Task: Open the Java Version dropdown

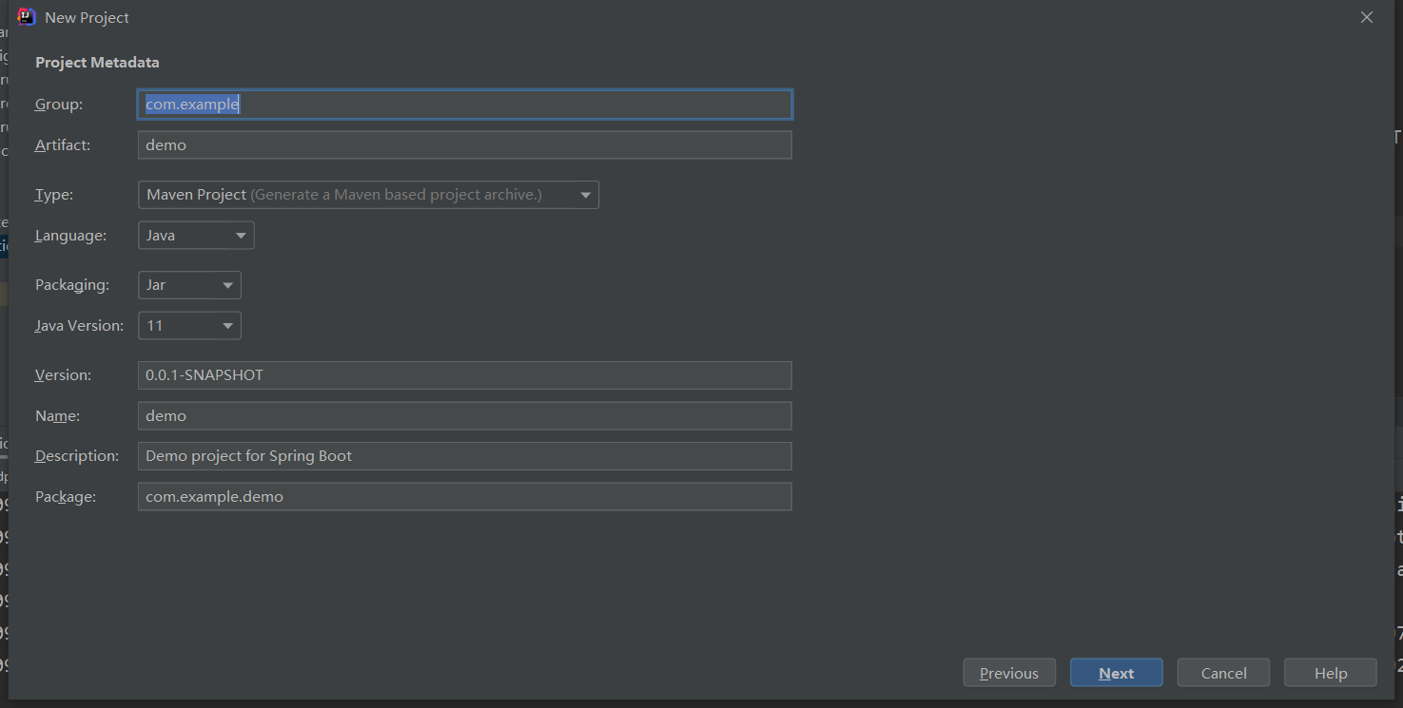Action: (x=189, y=326)
